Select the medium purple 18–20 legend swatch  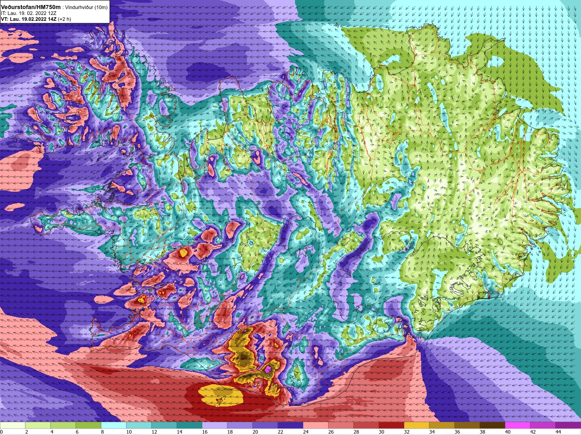[240, 425]
